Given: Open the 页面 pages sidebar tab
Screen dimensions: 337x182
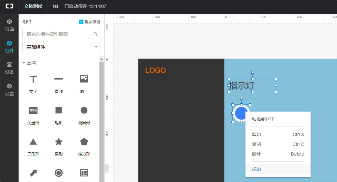Looking at the screenshot, I should (x=9, y=25).
